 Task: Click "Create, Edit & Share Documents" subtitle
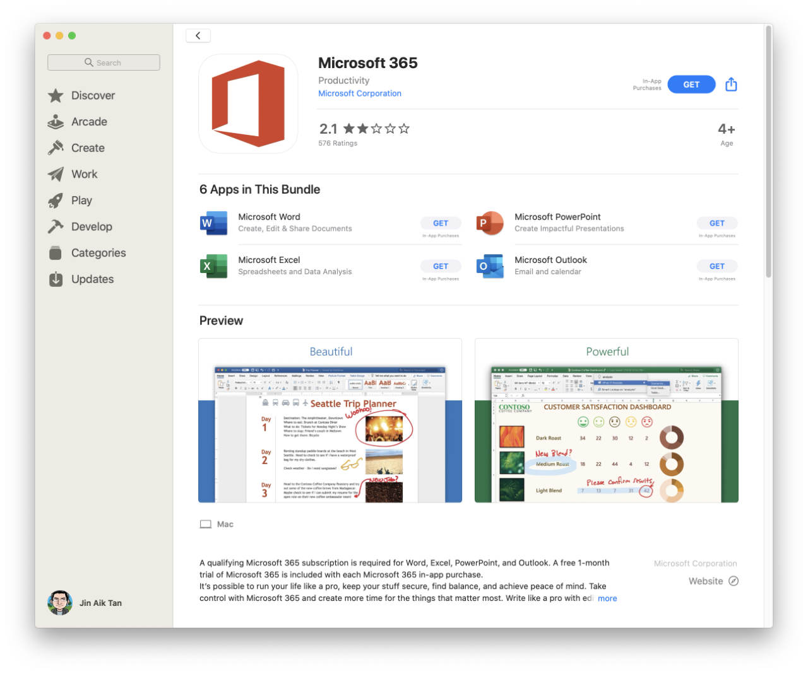pos(295,229)
